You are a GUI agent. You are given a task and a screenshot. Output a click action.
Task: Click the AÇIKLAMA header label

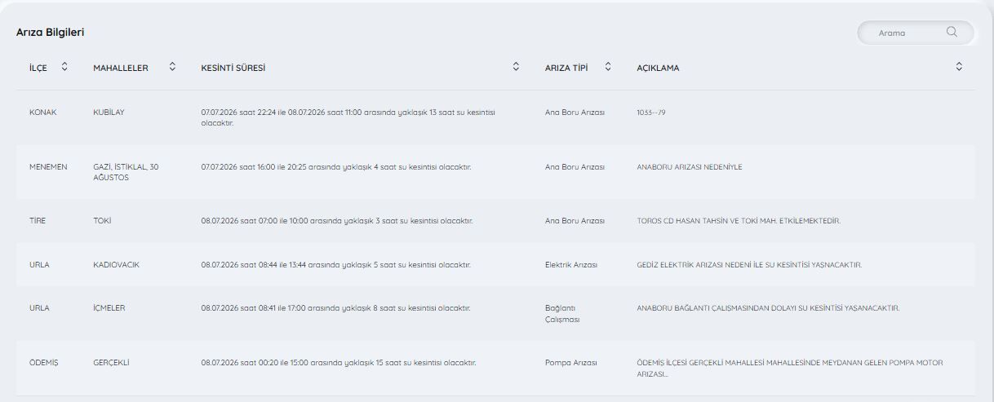658,68
